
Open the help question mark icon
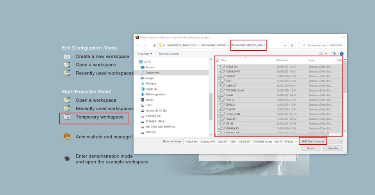(x=342, y=54)
